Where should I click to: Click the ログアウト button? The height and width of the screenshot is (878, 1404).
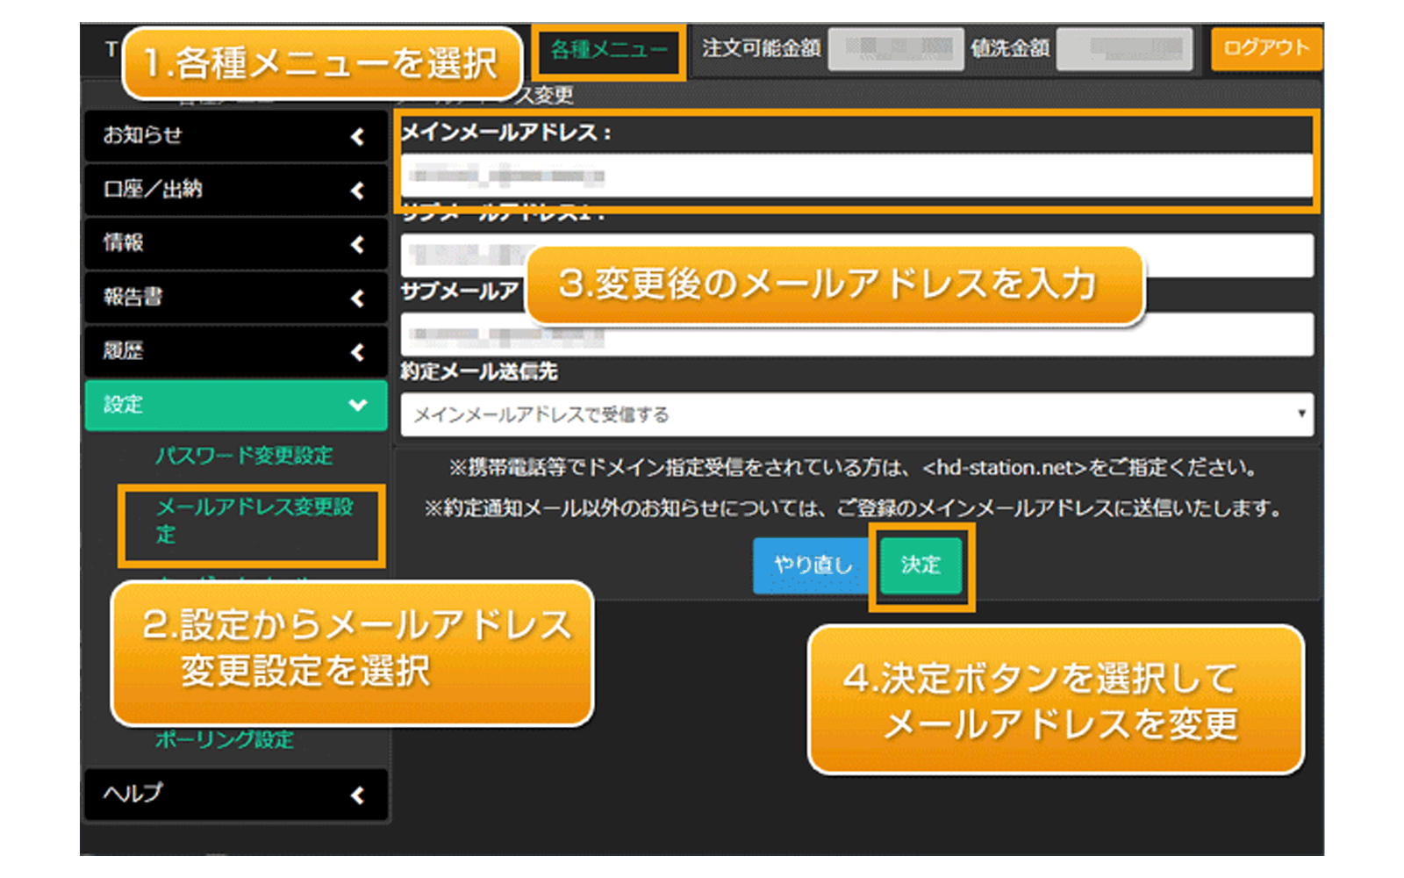click(x=1265, y=48)
